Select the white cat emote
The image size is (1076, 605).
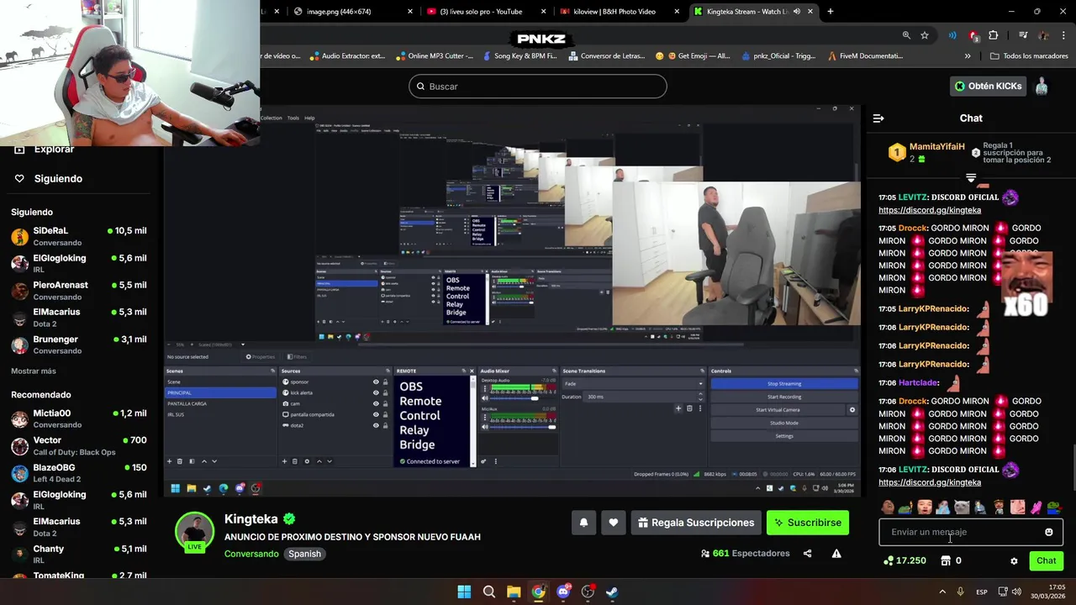point(962,508)
